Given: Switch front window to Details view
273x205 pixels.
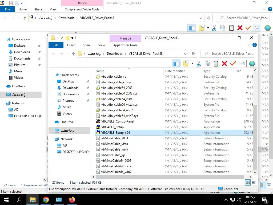Looking at the screenshot, I should [x=248, y=183].
